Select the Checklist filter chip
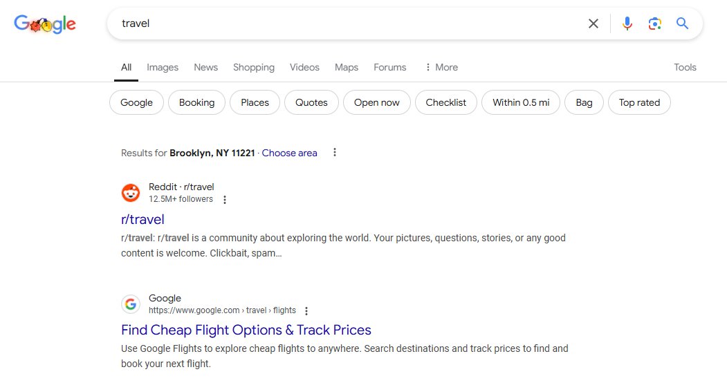This screenshot has width=727, height=383. [445, 102]
